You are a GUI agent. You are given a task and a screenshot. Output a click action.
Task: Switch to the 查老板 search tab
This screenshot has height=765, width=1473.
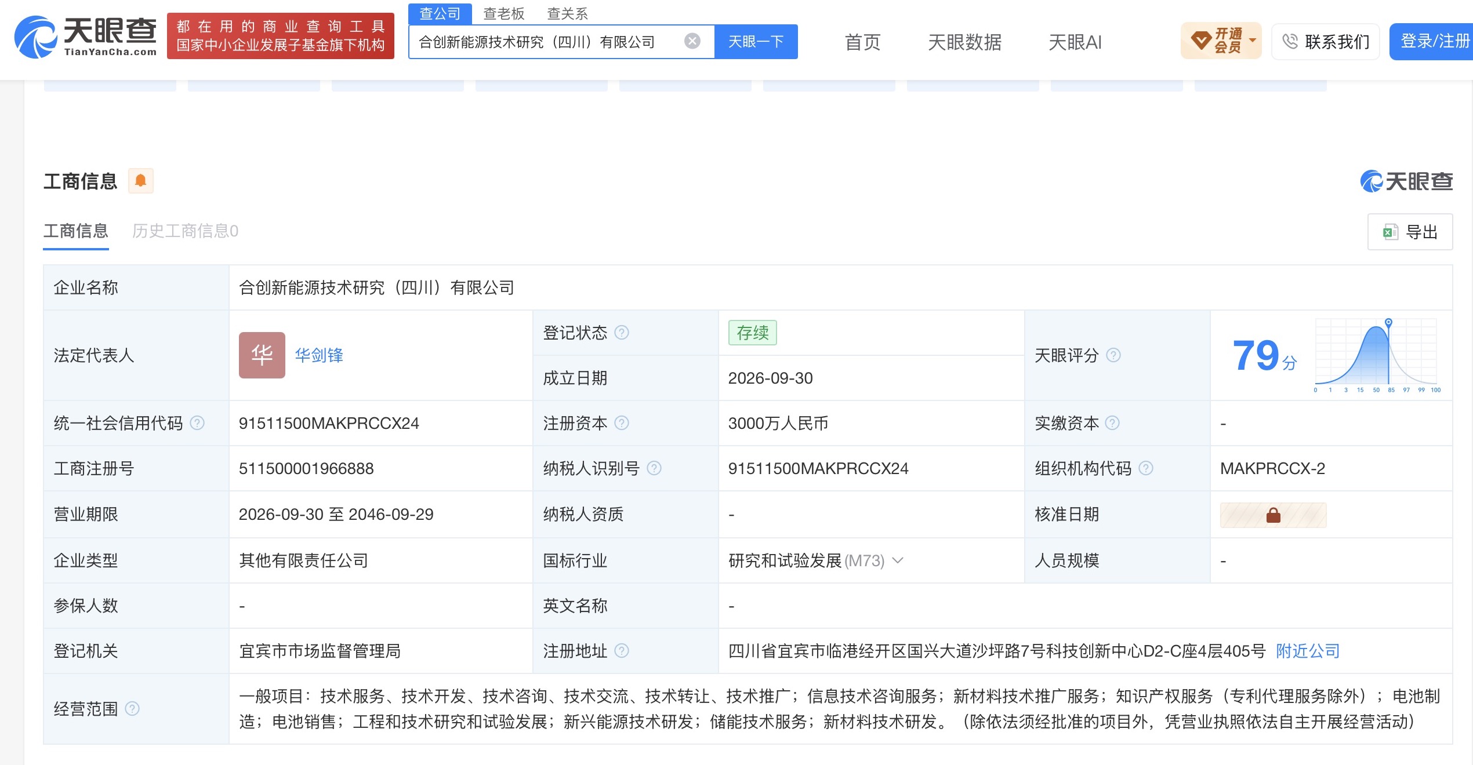[x=504, y=13]
